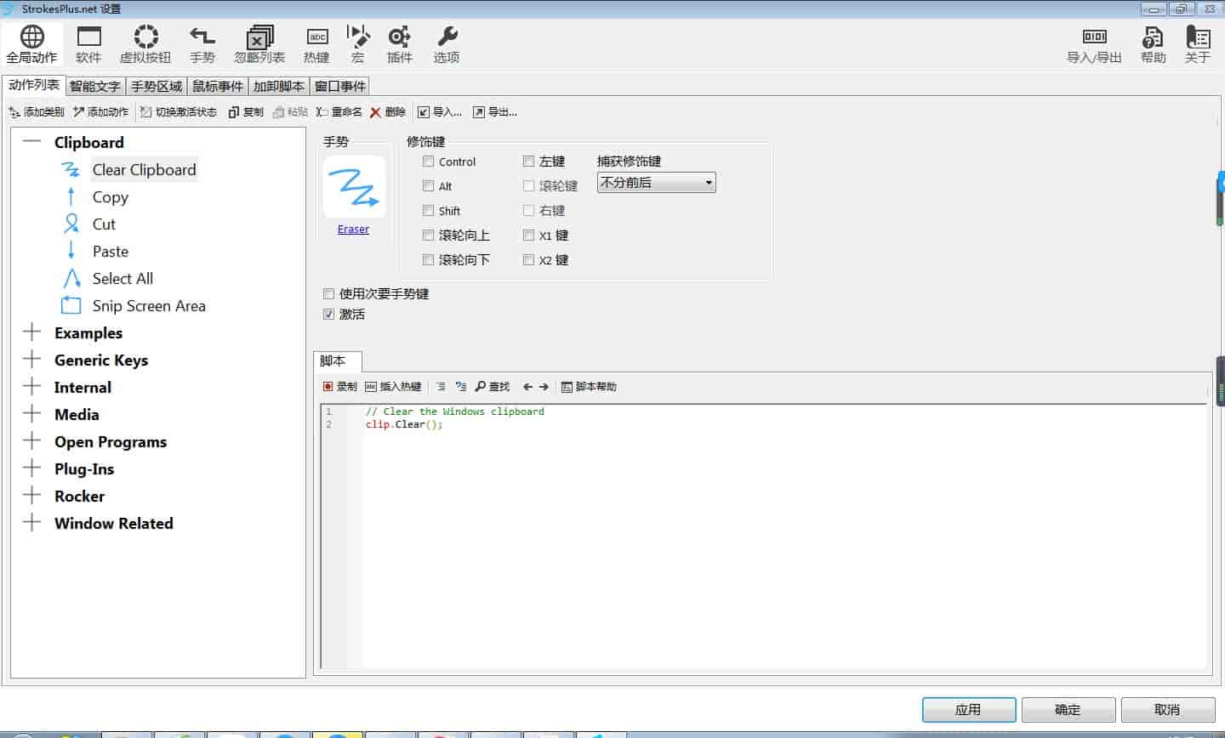1225x738 pixels.
Task: Open the 帮助 (Help) section
Action: click(1154, 44)
